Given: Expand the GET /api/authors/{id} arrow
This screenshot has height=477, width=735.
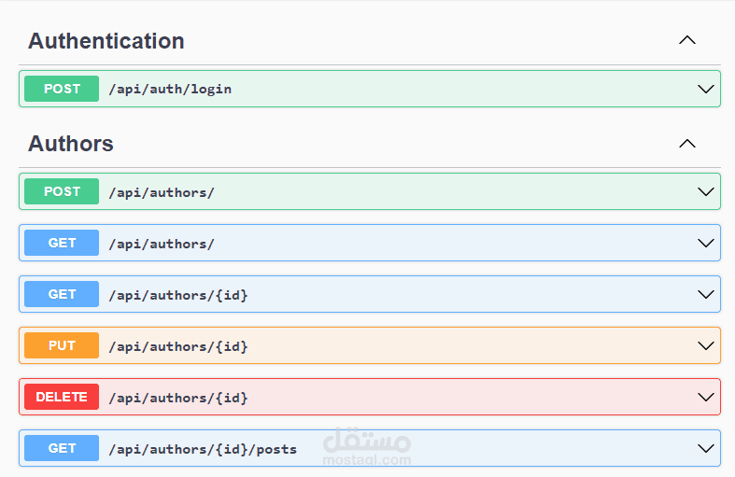Looking at the screenshot, I should (x=706, y=294).
